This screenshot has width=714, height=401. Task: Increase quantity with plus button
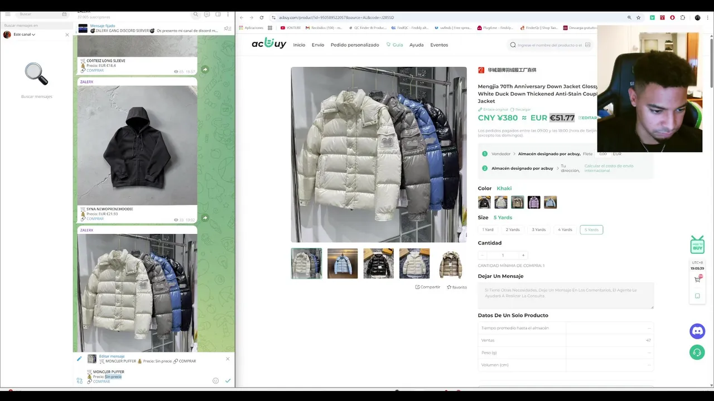point(523,255)
